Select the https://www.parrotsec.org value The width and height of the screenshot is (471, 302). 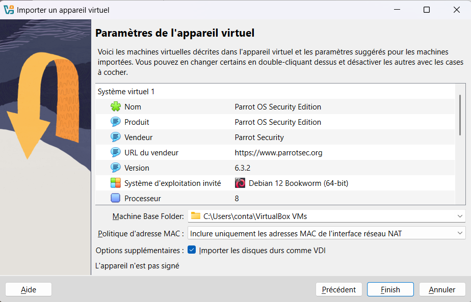tap(278, 153)
